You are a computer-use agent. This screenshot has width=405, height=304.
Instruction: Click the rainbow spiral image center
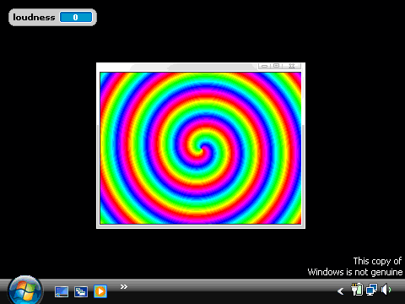(x=201, y=148)
